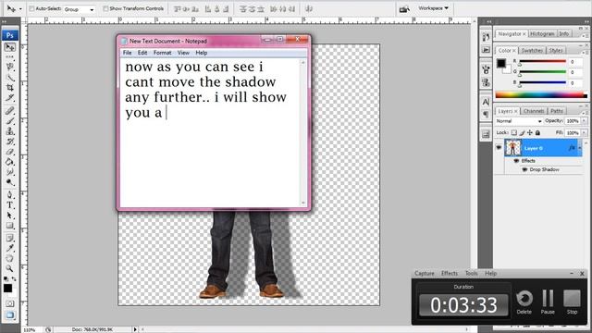Collapse Layer 0 effects list arrow
592x333 pixels.
[580, 148]
